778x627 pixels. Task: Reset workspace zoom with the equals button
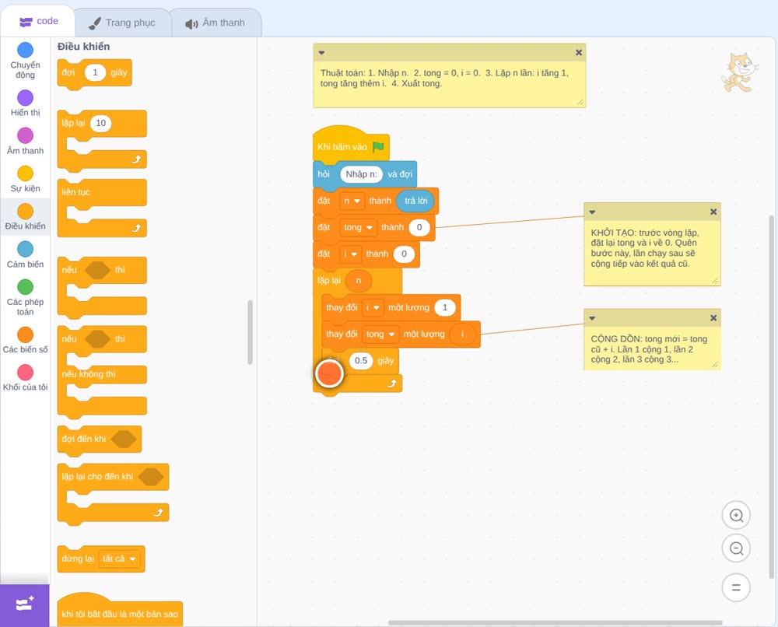(x=736, y=587)
